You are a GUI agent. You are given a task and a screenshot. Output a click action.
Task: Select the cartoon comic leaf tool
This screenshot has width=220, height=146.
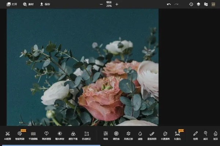tap(165, 135)
